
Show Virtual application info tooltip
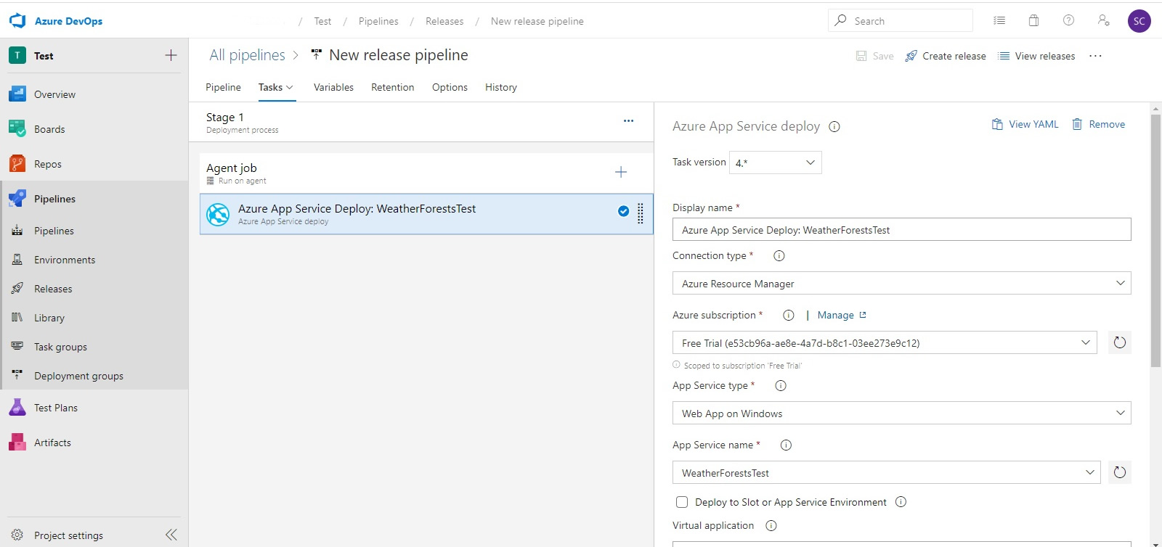pos(771,525)
